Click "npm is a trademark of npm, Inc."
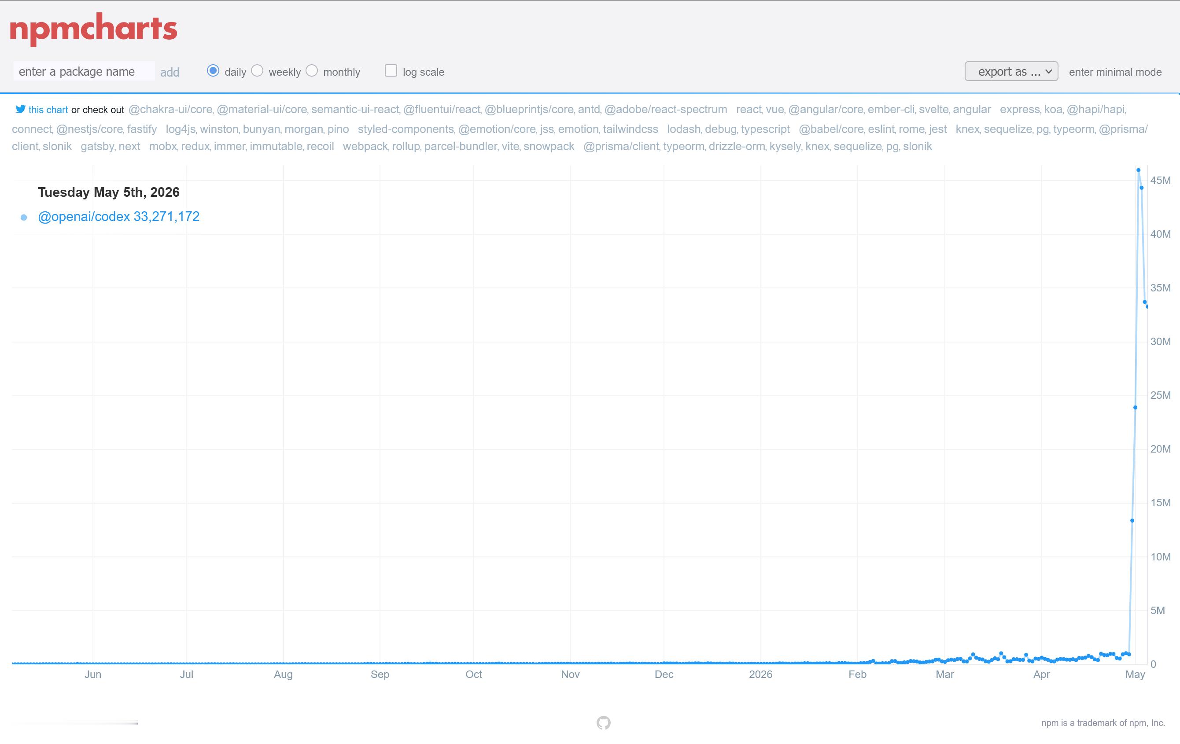Image resolution: width=1180 pixels, height=744 pixels. click(1103, 723)
